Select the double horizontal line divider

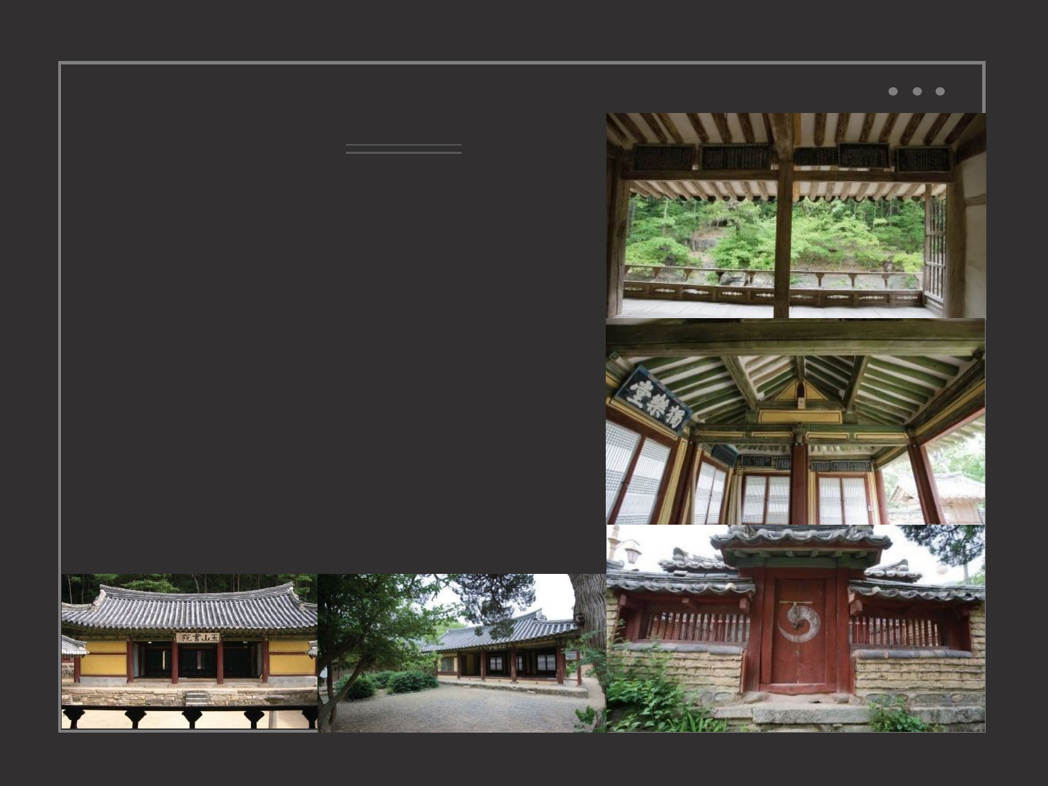(403, 149)
